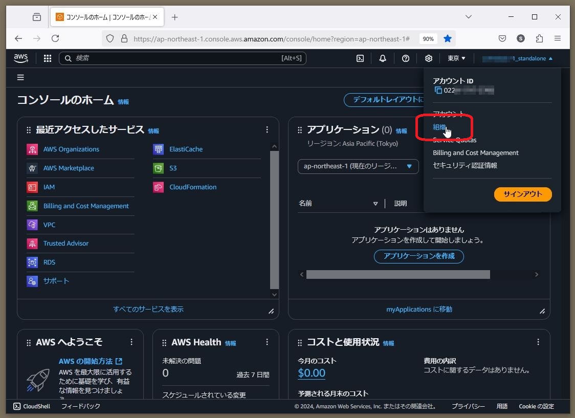Select Billing and Cost Management in account menu

(x=476, y=153)
